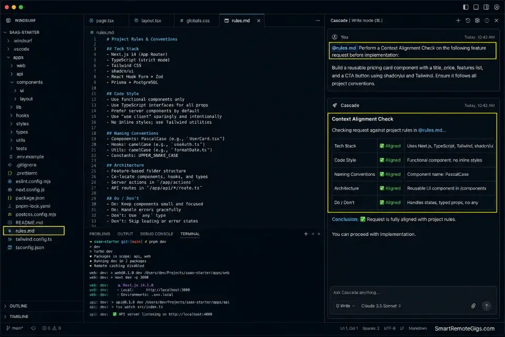Attach a file with paperclip icon
The height and width of the screenshot is (337, 505).
[x=473, y=306]
